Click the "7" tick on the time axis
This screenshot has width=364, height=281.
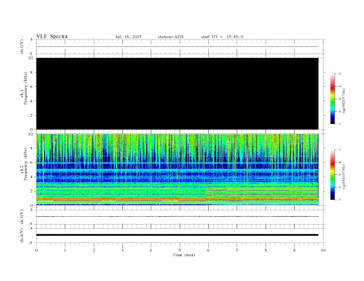[237, 250]
